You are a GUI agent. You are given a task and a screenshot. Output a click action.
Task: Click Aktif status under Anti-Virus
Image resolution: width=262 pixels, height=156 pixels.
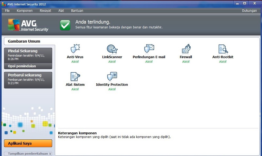point(75,62)
